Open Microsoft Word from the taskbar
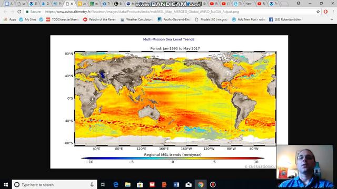This screenshot has height=189, width=337. pos(176,184)
